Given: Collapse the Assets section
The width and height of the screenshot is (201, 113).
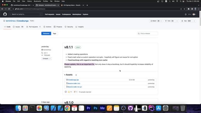Looking at the screenshot, I should 68,75.
